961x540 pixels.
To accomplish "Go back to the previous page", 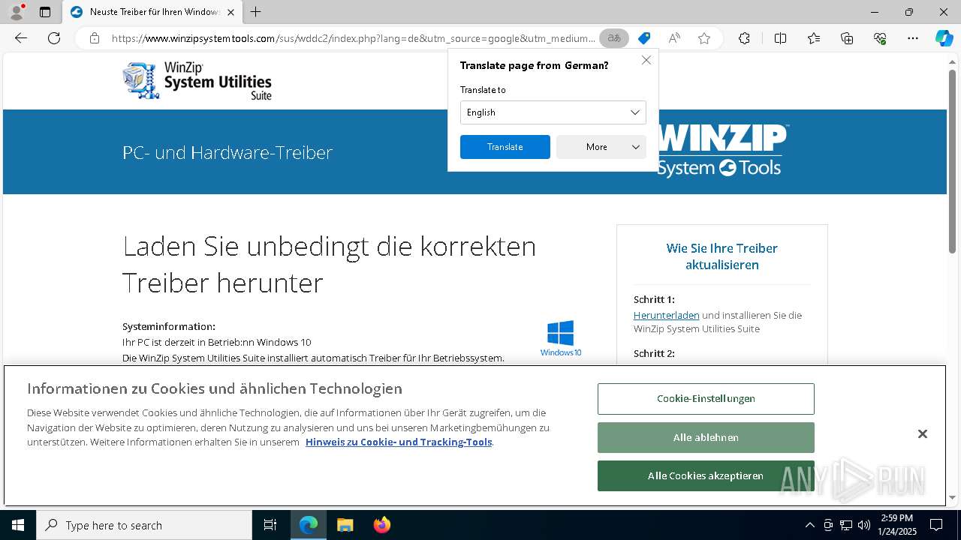I will (x=21, y=38).
